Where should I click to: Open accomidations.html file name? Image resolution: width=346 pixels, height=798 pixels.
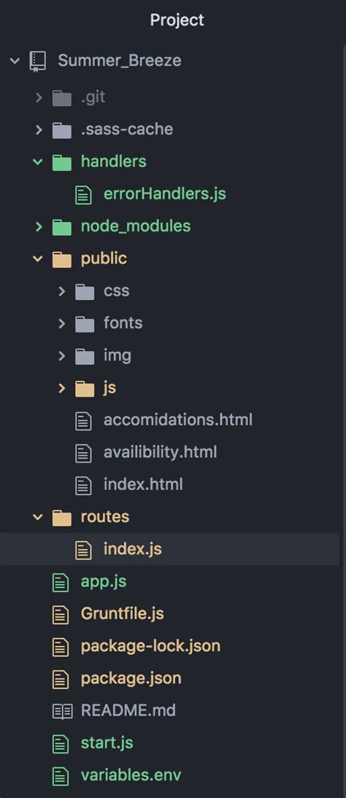click(x=178, y=420)
